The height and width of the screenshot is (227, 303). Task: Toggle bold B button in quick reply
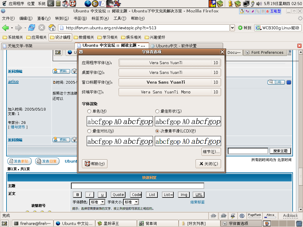(77, 194)
